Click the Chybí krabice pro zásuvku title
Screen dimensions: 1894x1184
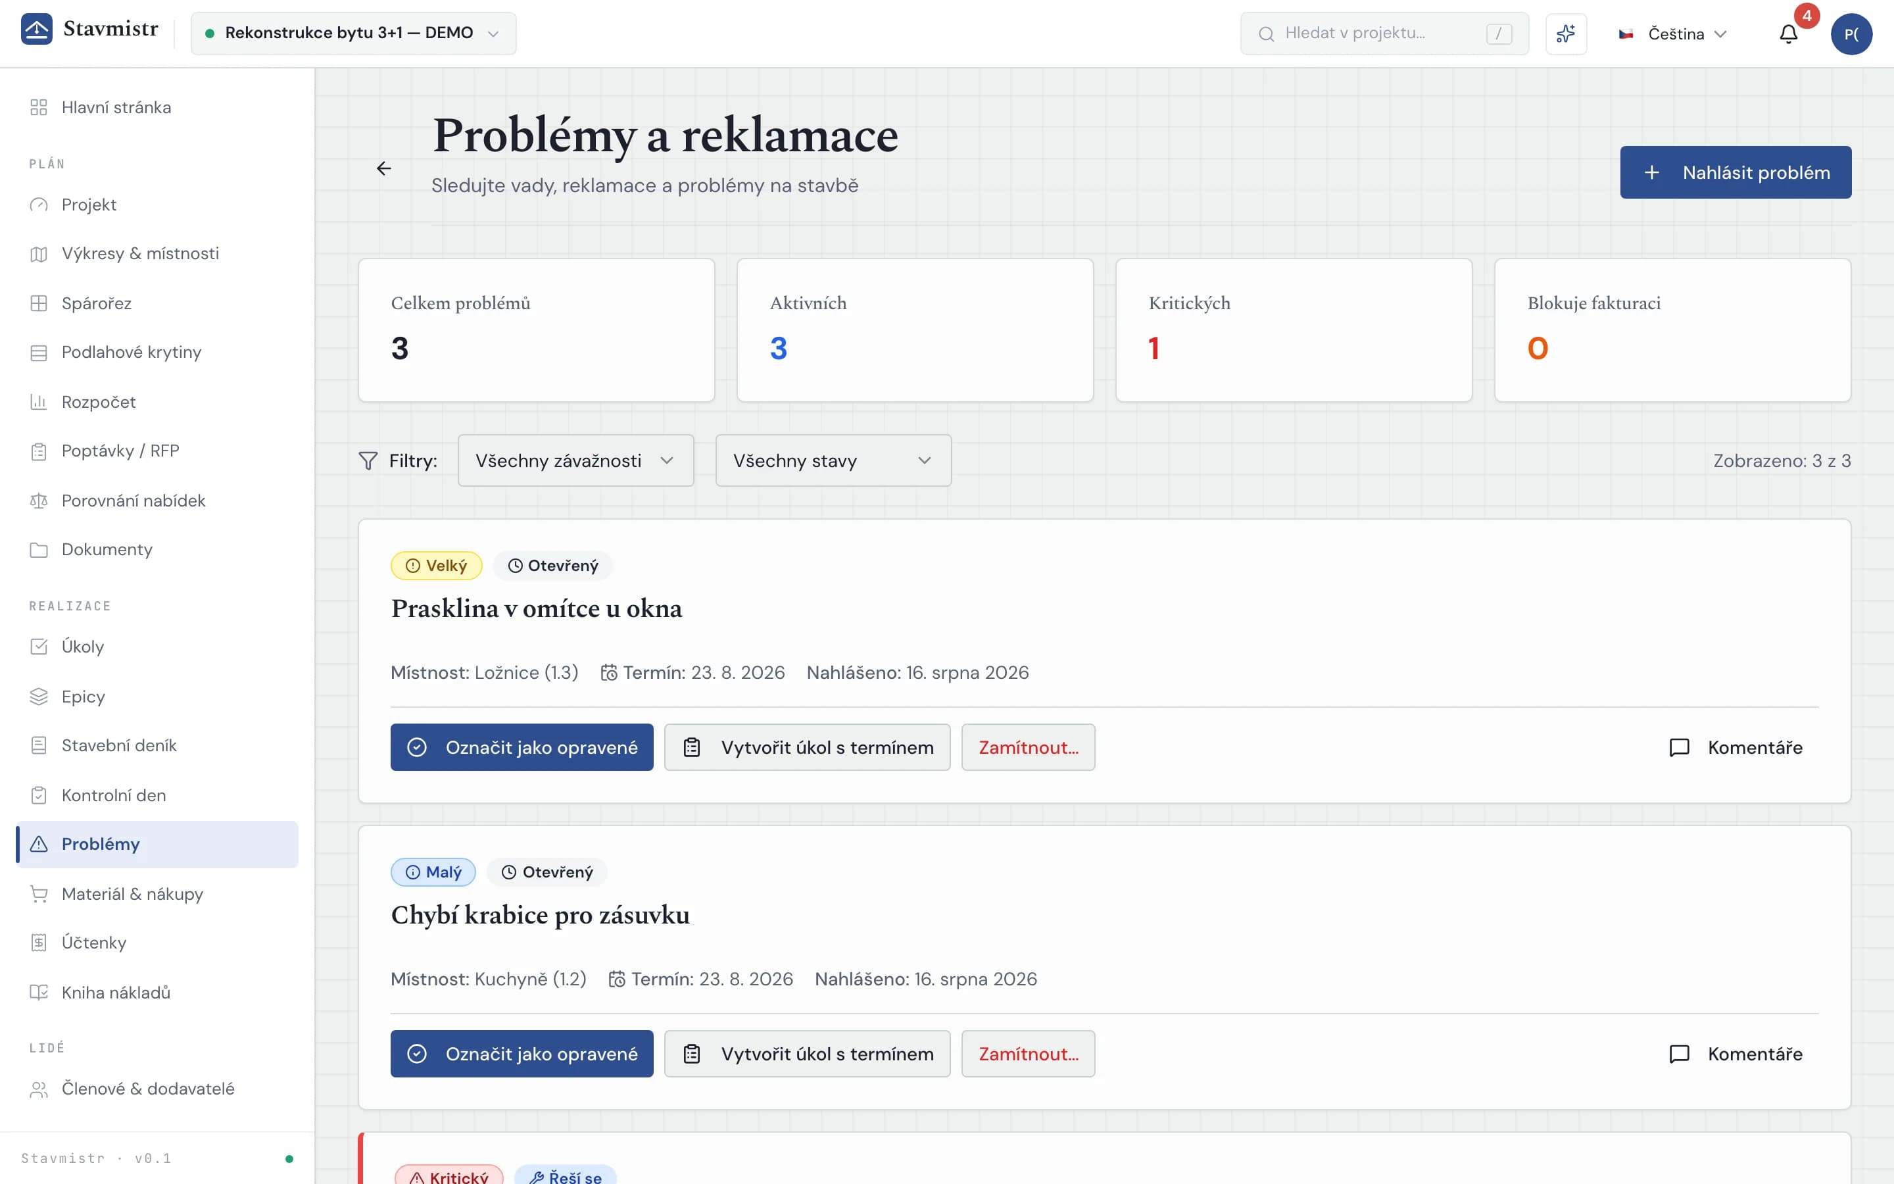(540, 914)
